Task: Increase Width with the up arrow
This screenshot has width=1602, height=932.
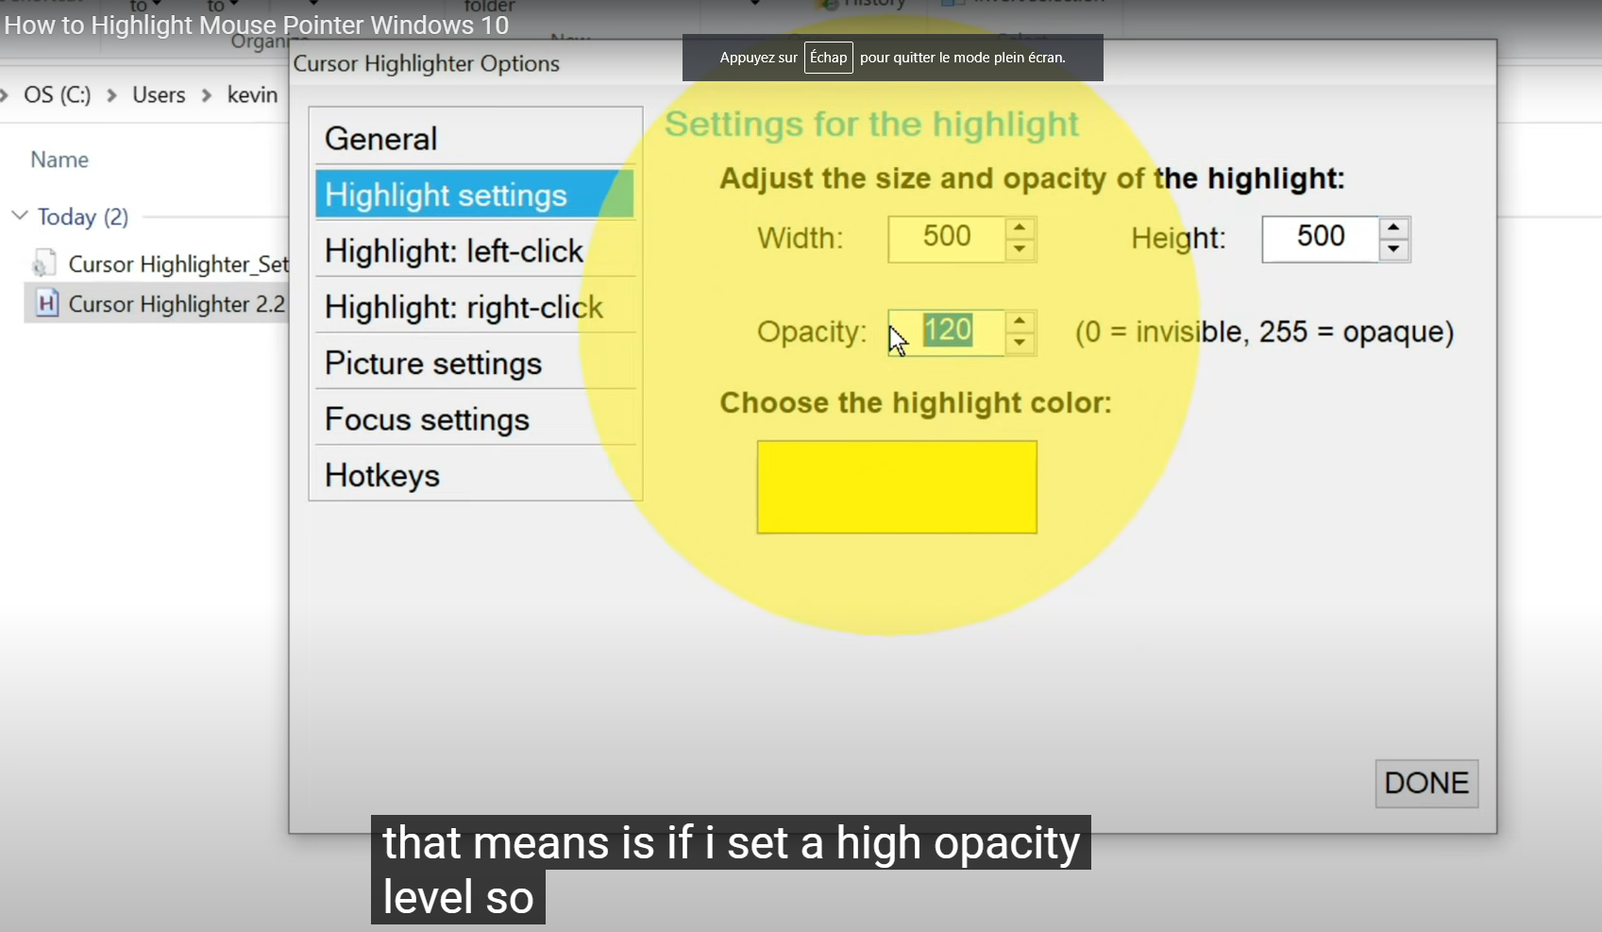Action: pyautogui.click(x=1020, y=228)
